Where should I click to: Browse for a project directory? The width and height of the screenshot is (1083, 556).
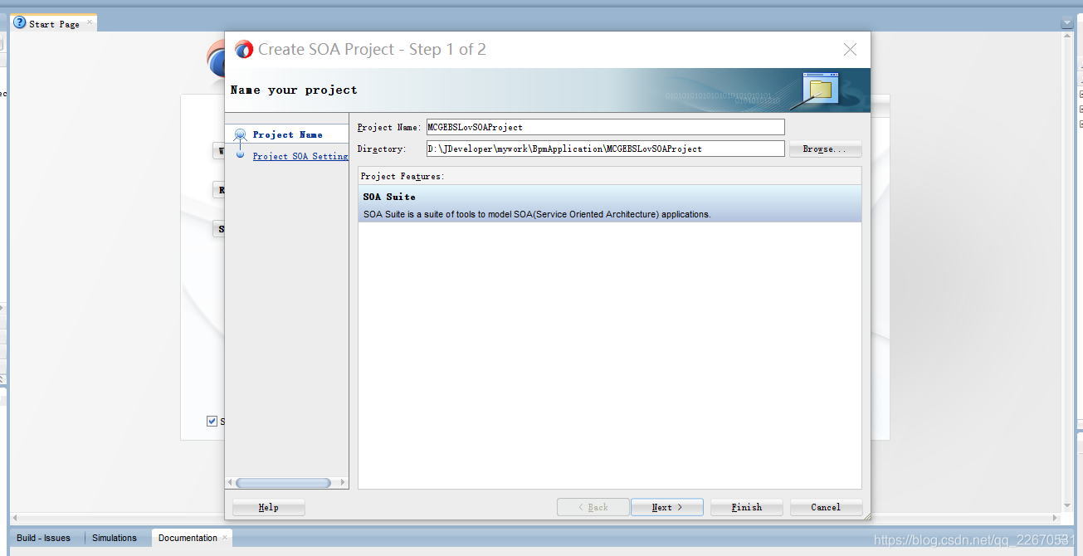click(x=826, y=149)
